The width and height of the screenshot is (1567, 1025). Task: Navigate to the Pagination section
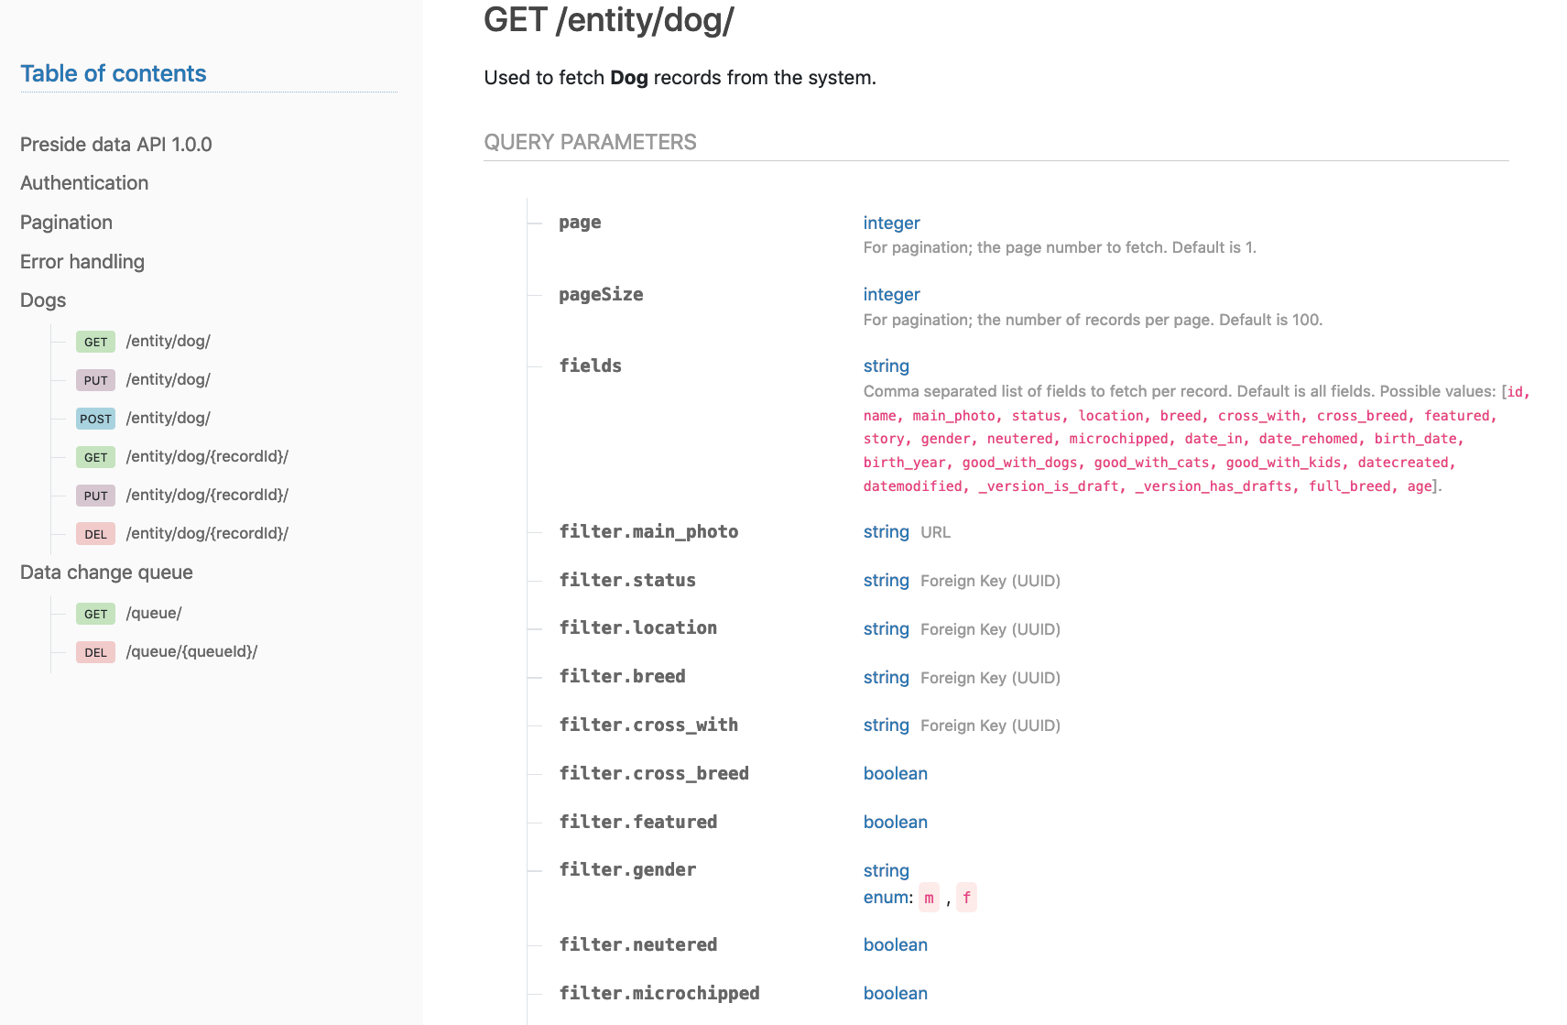(x=66, y=223)
